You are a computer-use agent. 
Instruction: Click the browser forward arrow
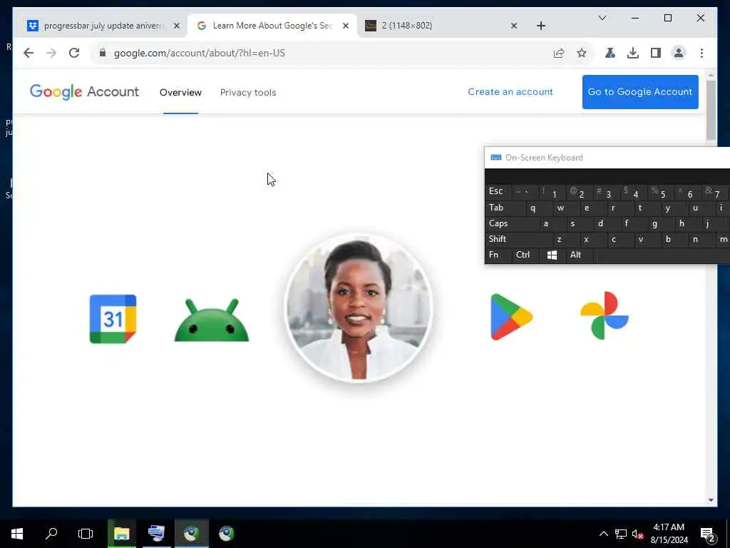(51, 53)
